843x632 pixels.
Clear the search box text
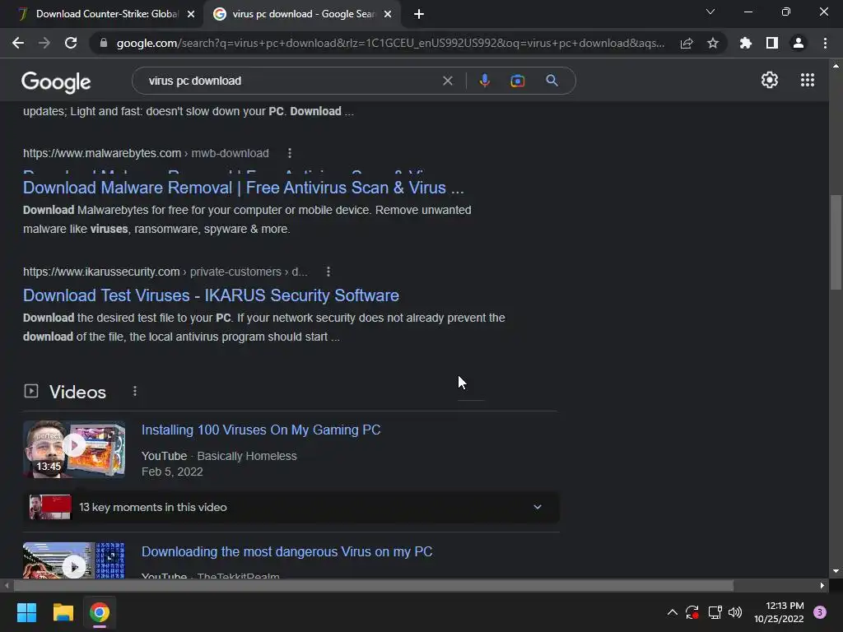click(447, 81)
